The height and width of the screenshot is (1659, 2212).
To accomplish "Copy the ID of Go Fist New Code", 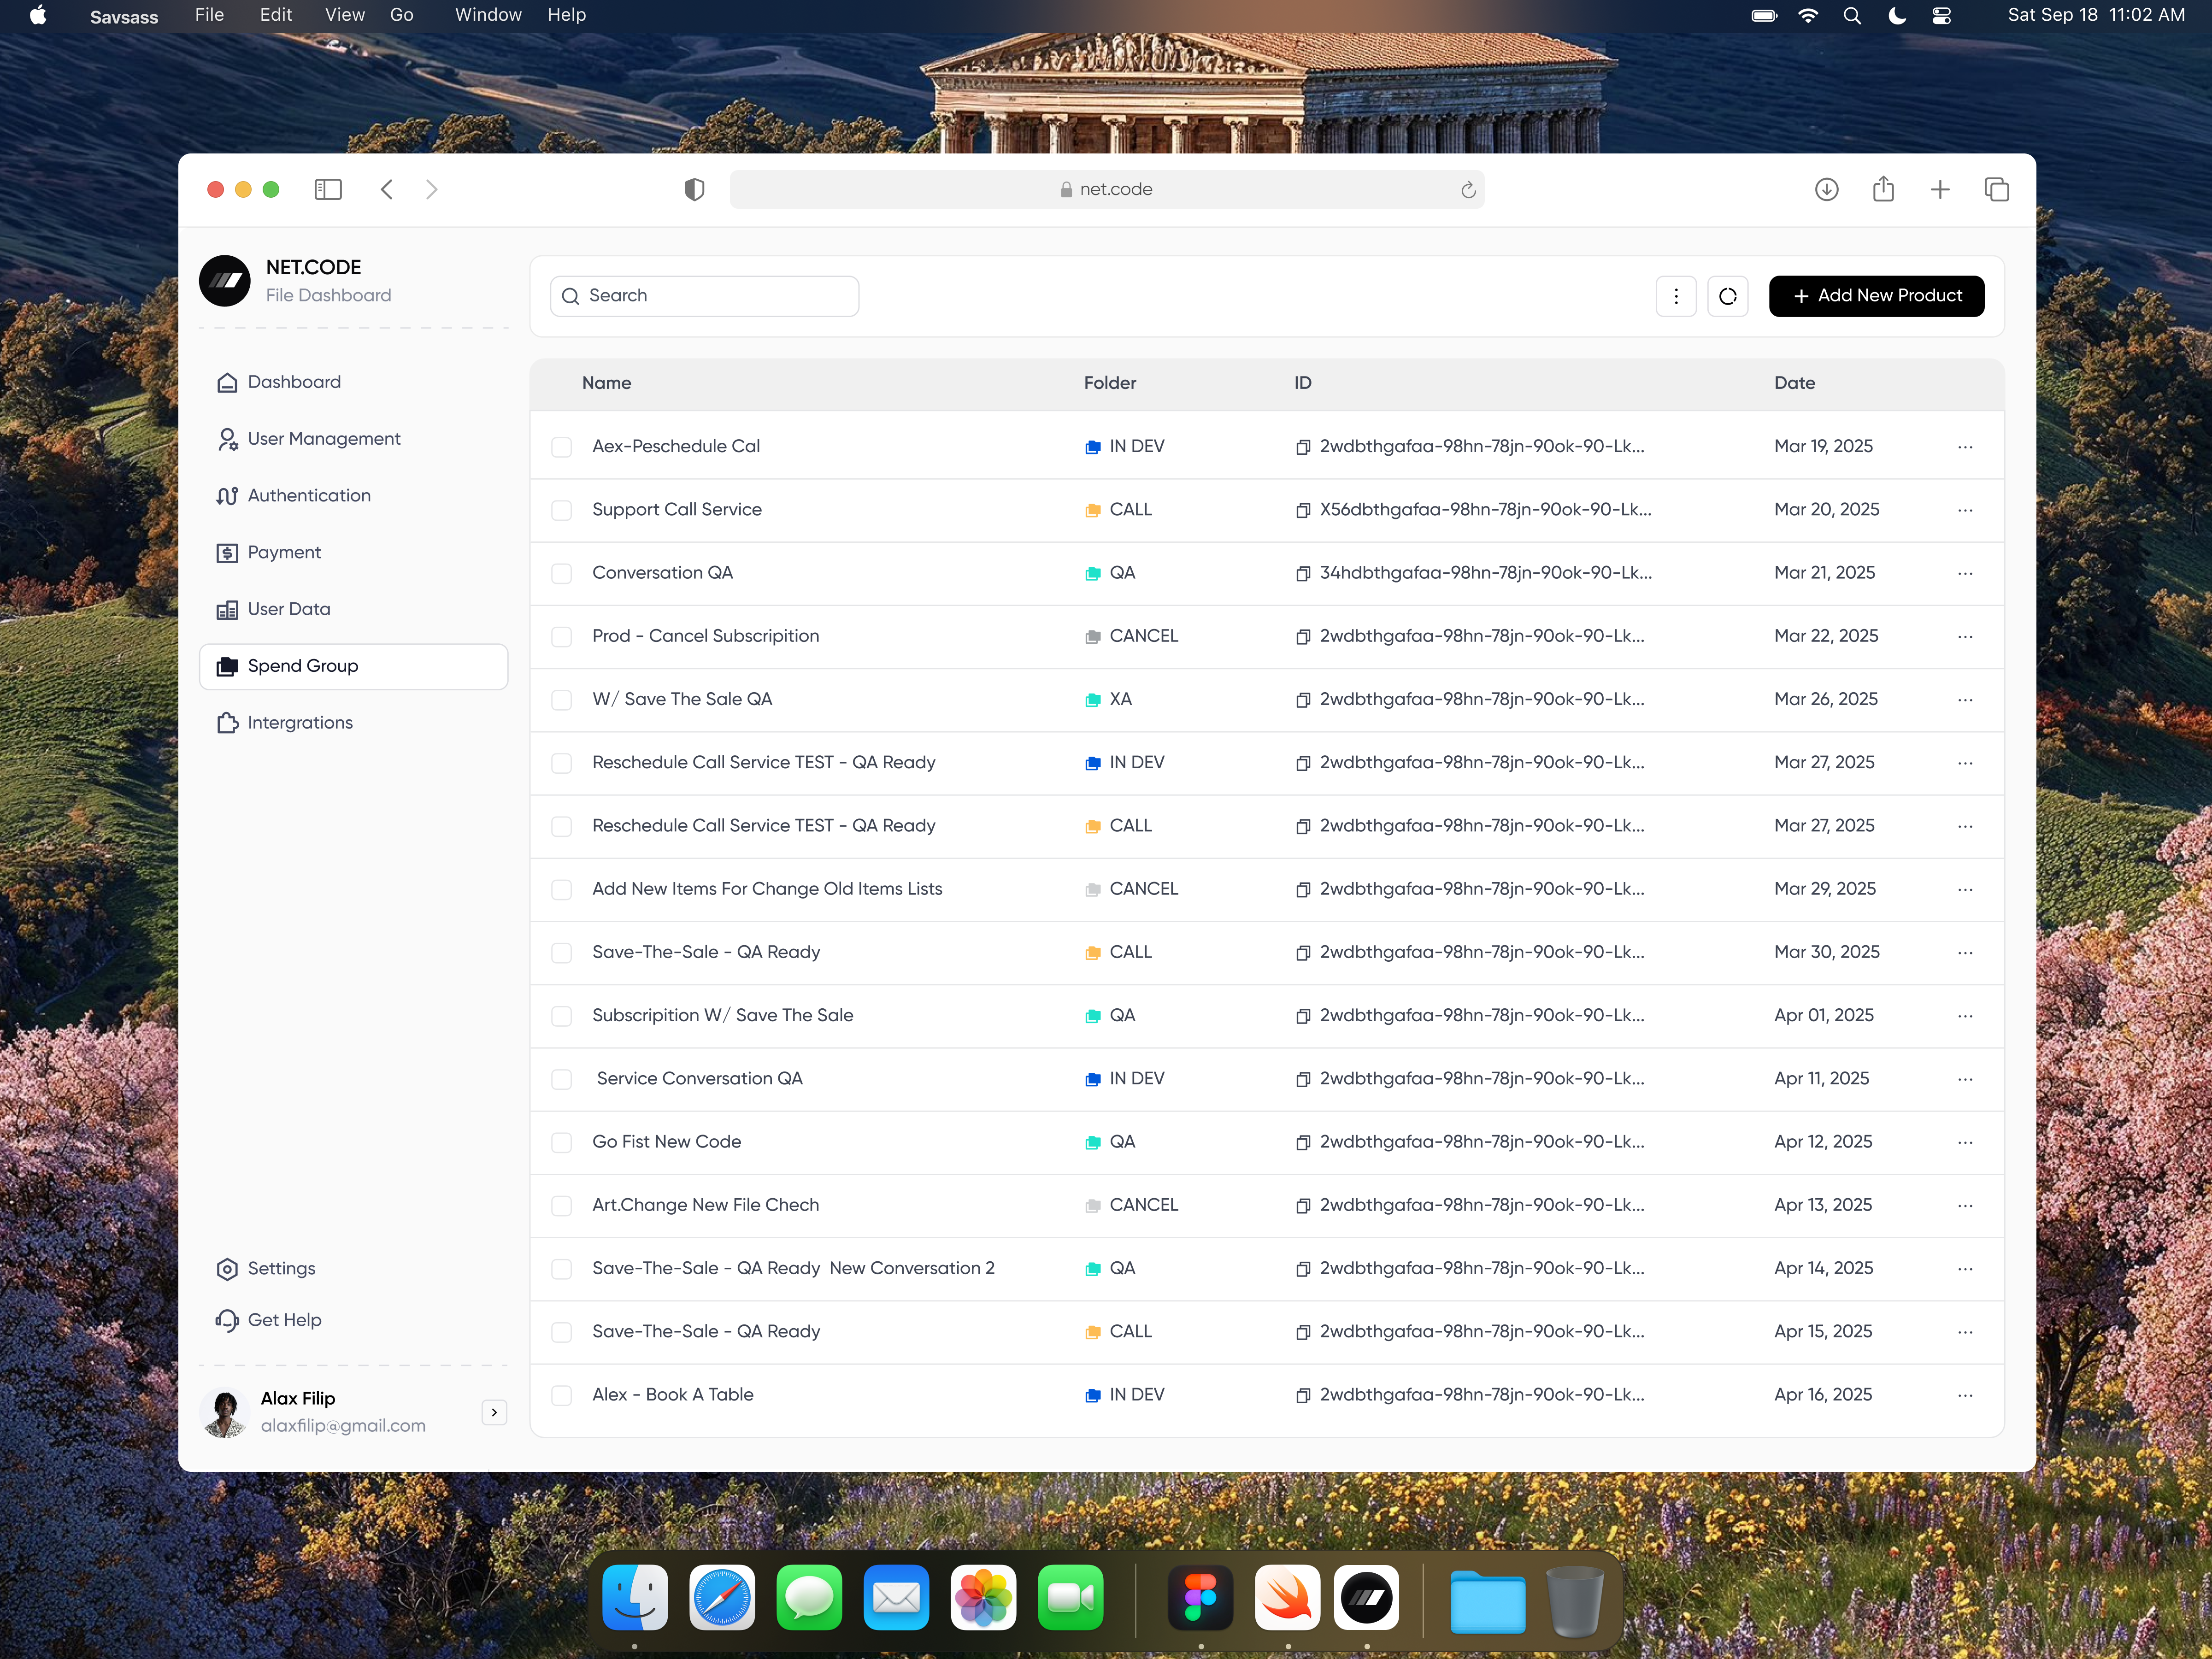I will 1302,1142.
